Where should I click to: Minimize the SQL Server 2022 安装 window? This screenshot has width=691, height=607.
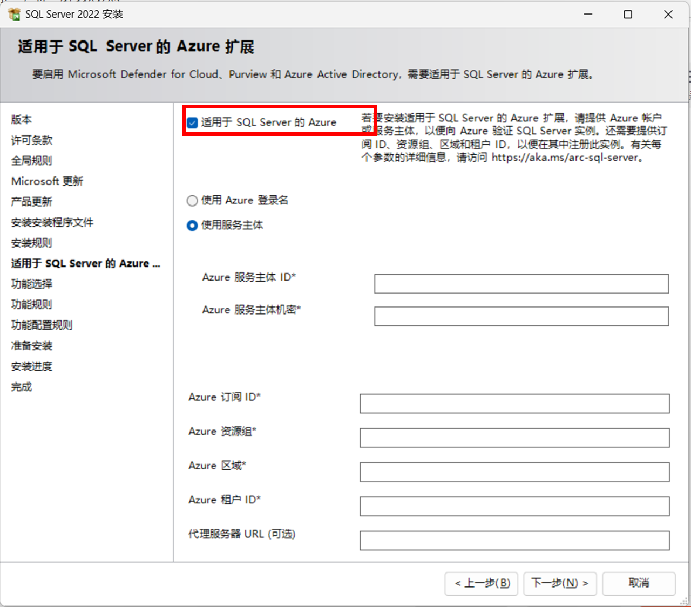[588, 14]
